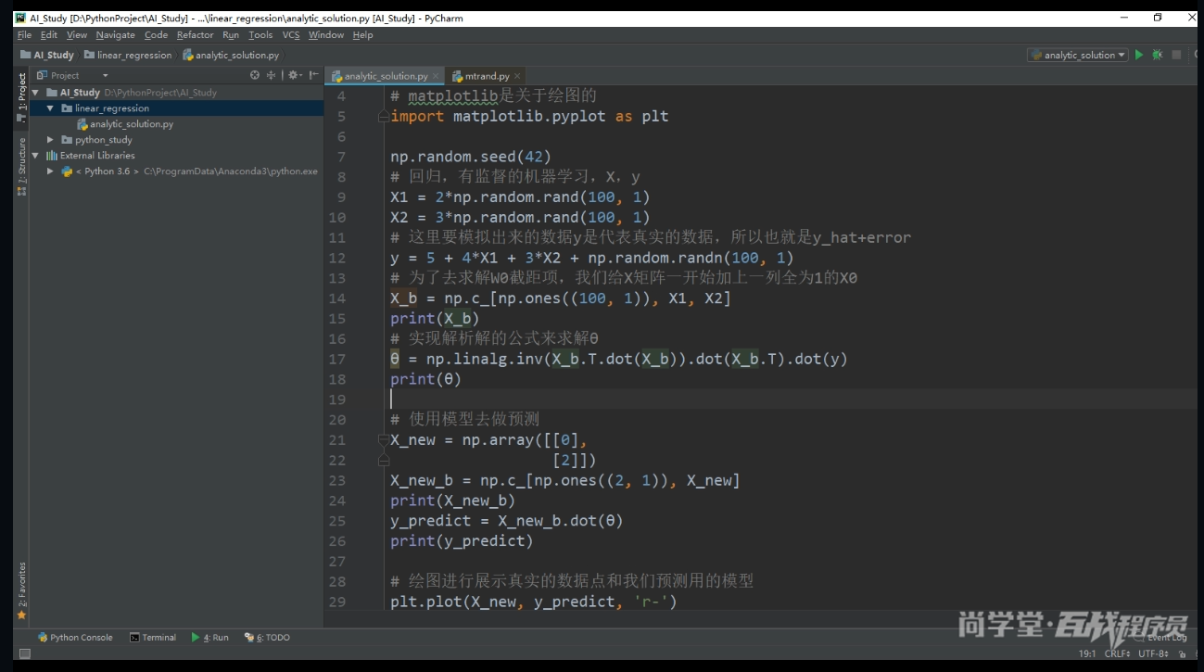Image resolution: width=1204 pixels, height=672 pixels.
Task: Click the grey Stop square icon
Action: coord(1176,55)
